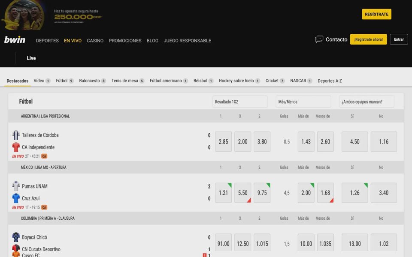The image size is (412, 257).
Task: Switch to the Fútbol tab
Action: point(65,81)
